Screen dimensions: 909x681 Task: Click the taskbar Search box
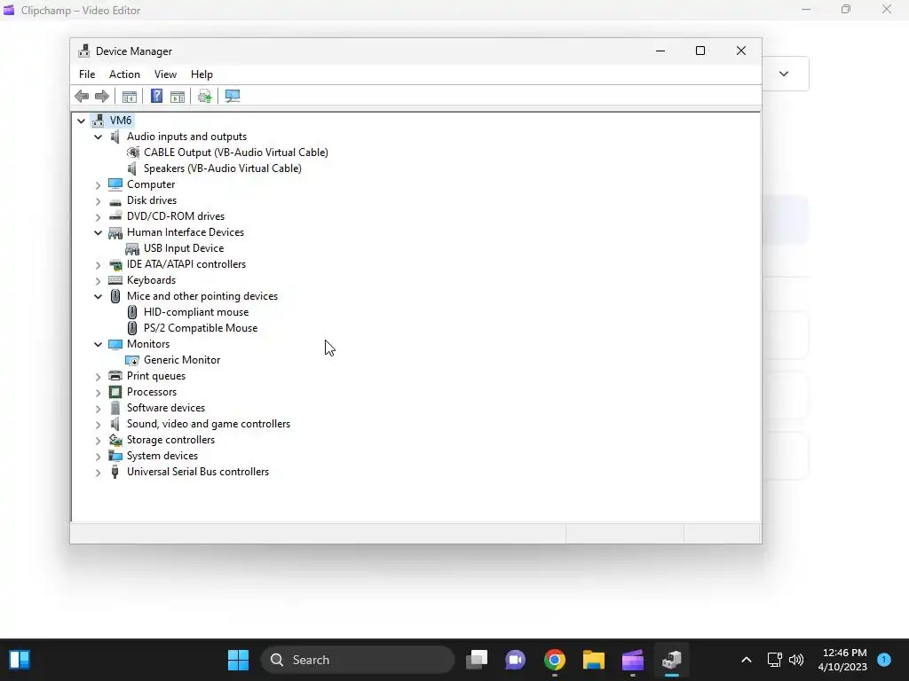click(358, 660)
